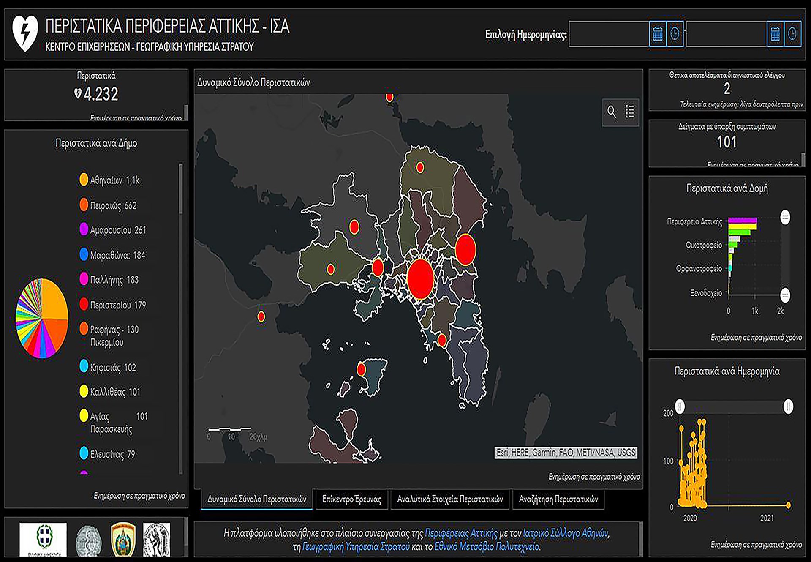Open the second date calendar picker
The image size is (811, 562).
pos(775,34)
